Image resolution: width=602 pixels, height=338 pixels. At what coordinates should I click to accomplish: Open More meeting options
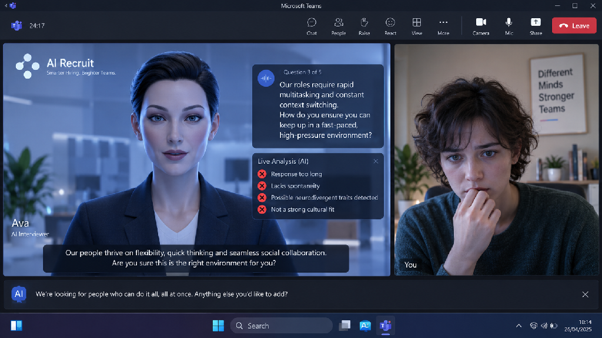tap(443, 26)
